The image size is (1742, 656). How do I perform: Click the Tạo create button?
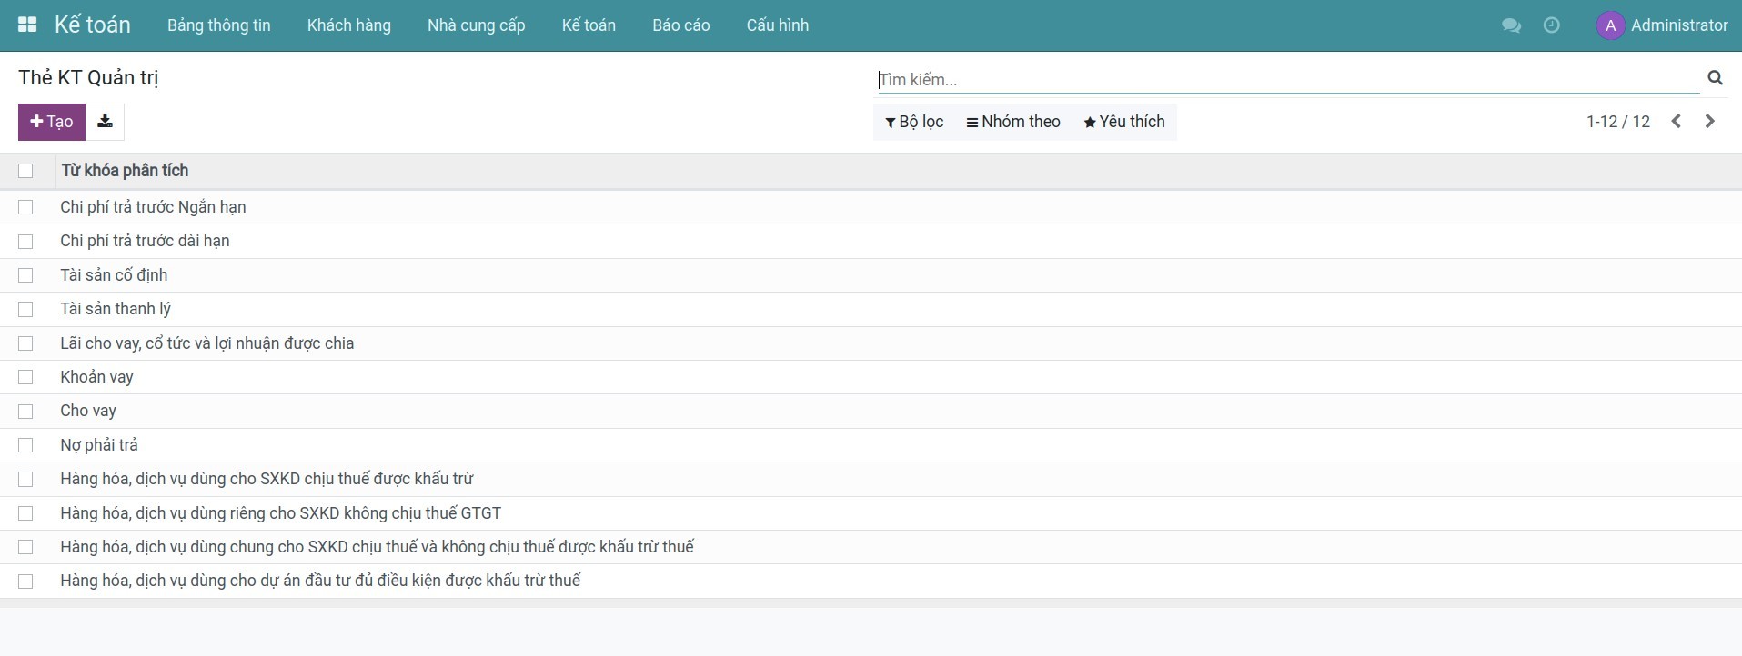52,122
